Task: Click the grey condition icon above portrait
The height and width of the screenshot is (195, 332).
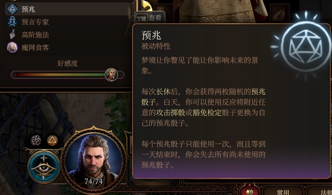Action: (36, 140)
